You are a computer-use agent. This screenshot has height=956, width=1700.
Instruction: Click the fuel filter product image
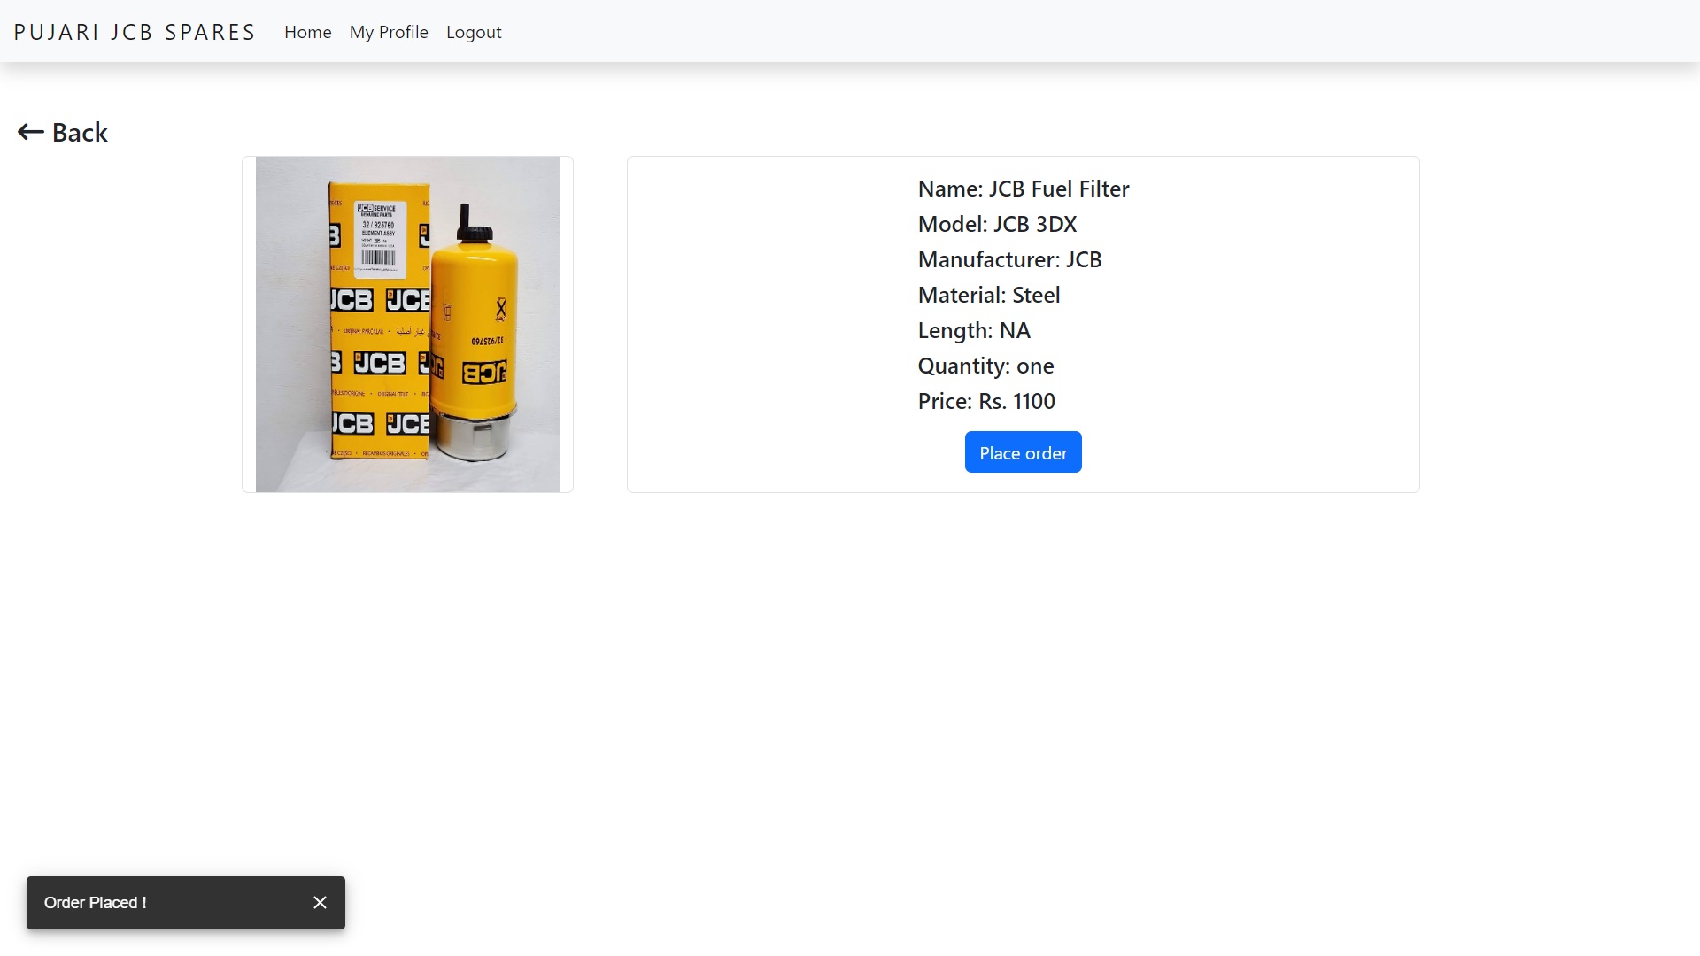(x=407, y=324)
